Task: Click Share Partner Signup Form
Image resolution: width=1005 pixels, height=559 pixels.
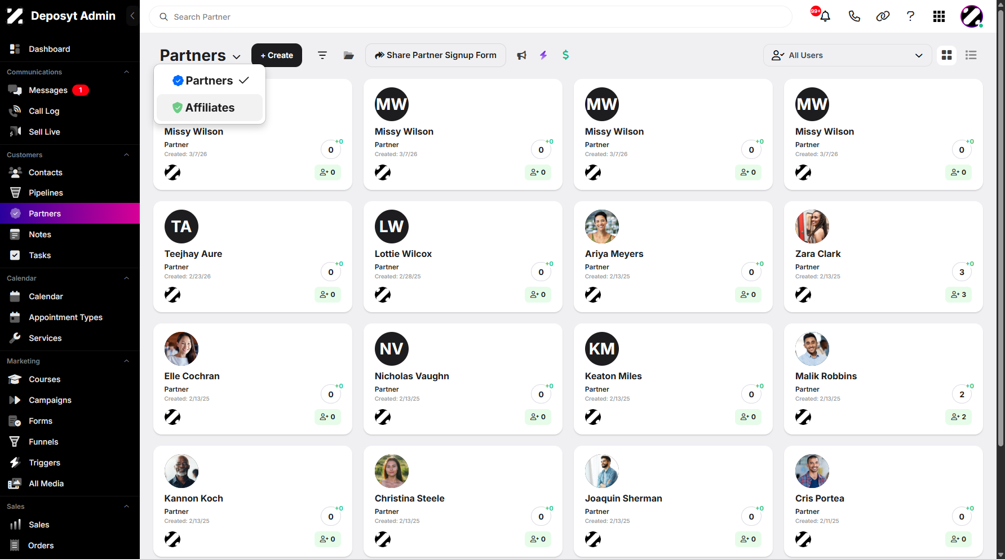Action: (436, 55)
